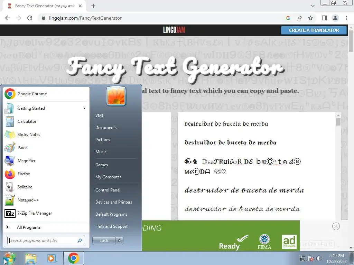This screenshot has height=265, width=354.
Task: Click the Ad Council logo in ad
Action: click(x=289, y=242)
